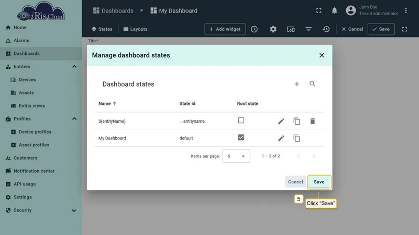
Task: Click the add dashboard state plus icon
Action: coord(296,84)
